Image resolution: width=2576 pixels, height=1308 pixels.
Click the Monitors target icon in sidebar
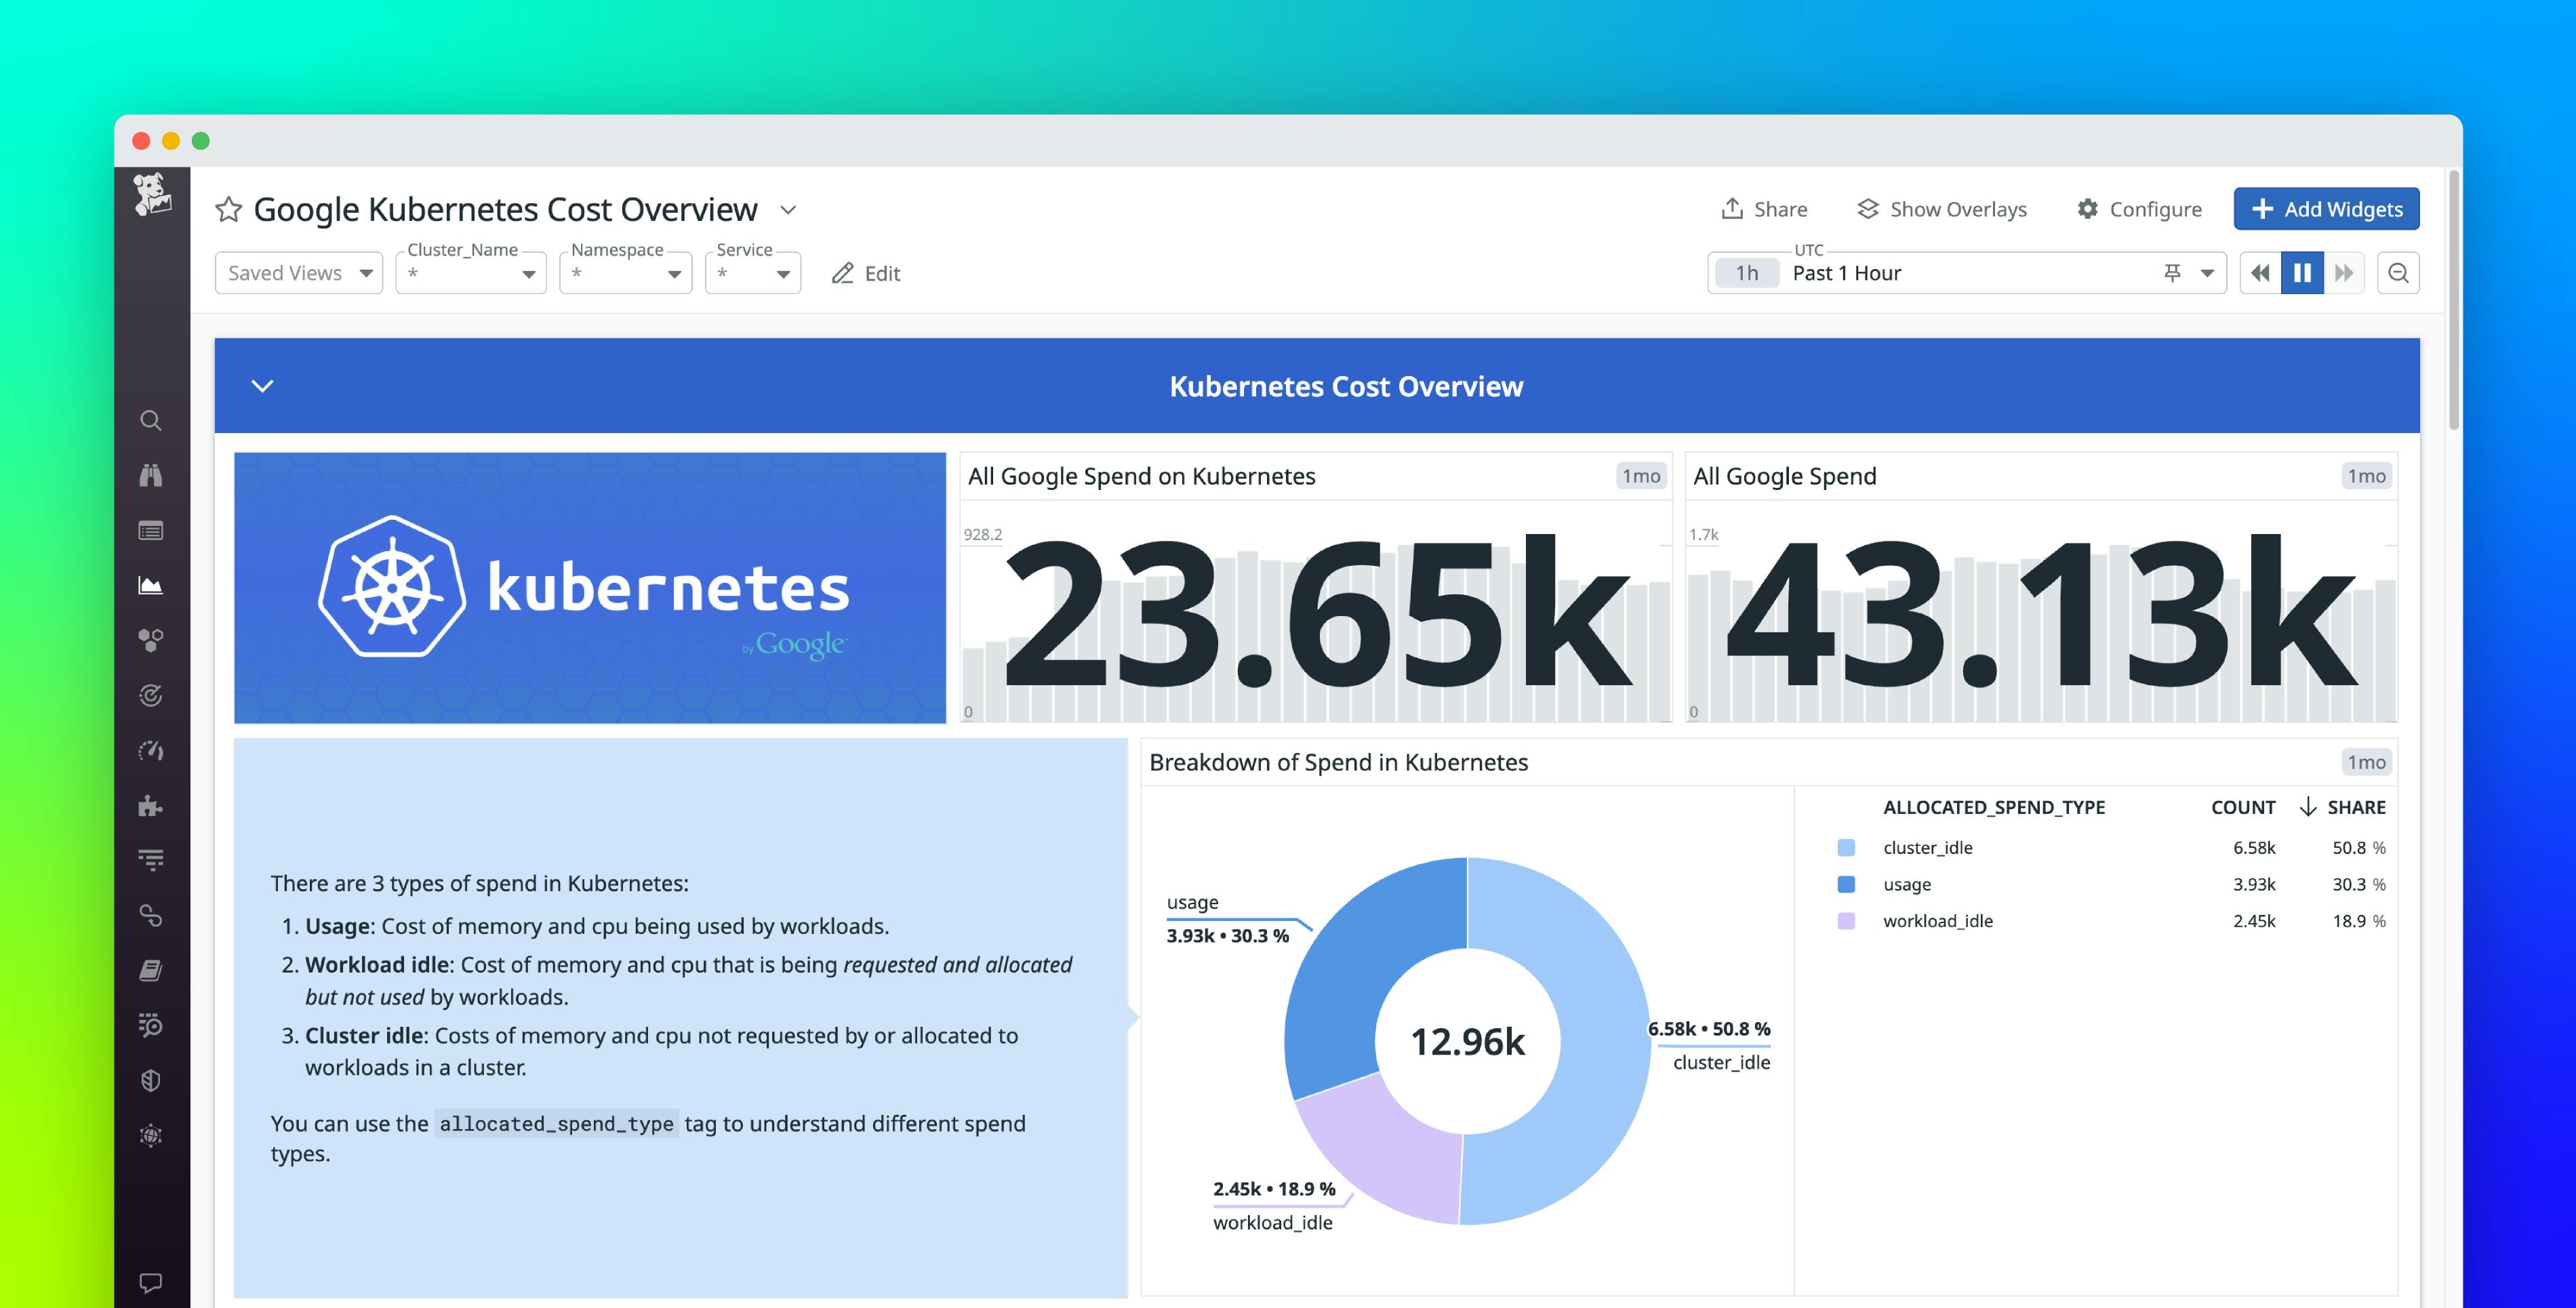[151, 695]
